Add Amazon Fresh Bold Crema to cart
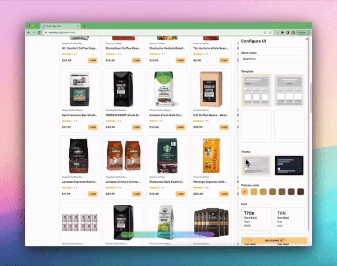Viewport: 337px width, 266px height. click(x=180, y=127)
